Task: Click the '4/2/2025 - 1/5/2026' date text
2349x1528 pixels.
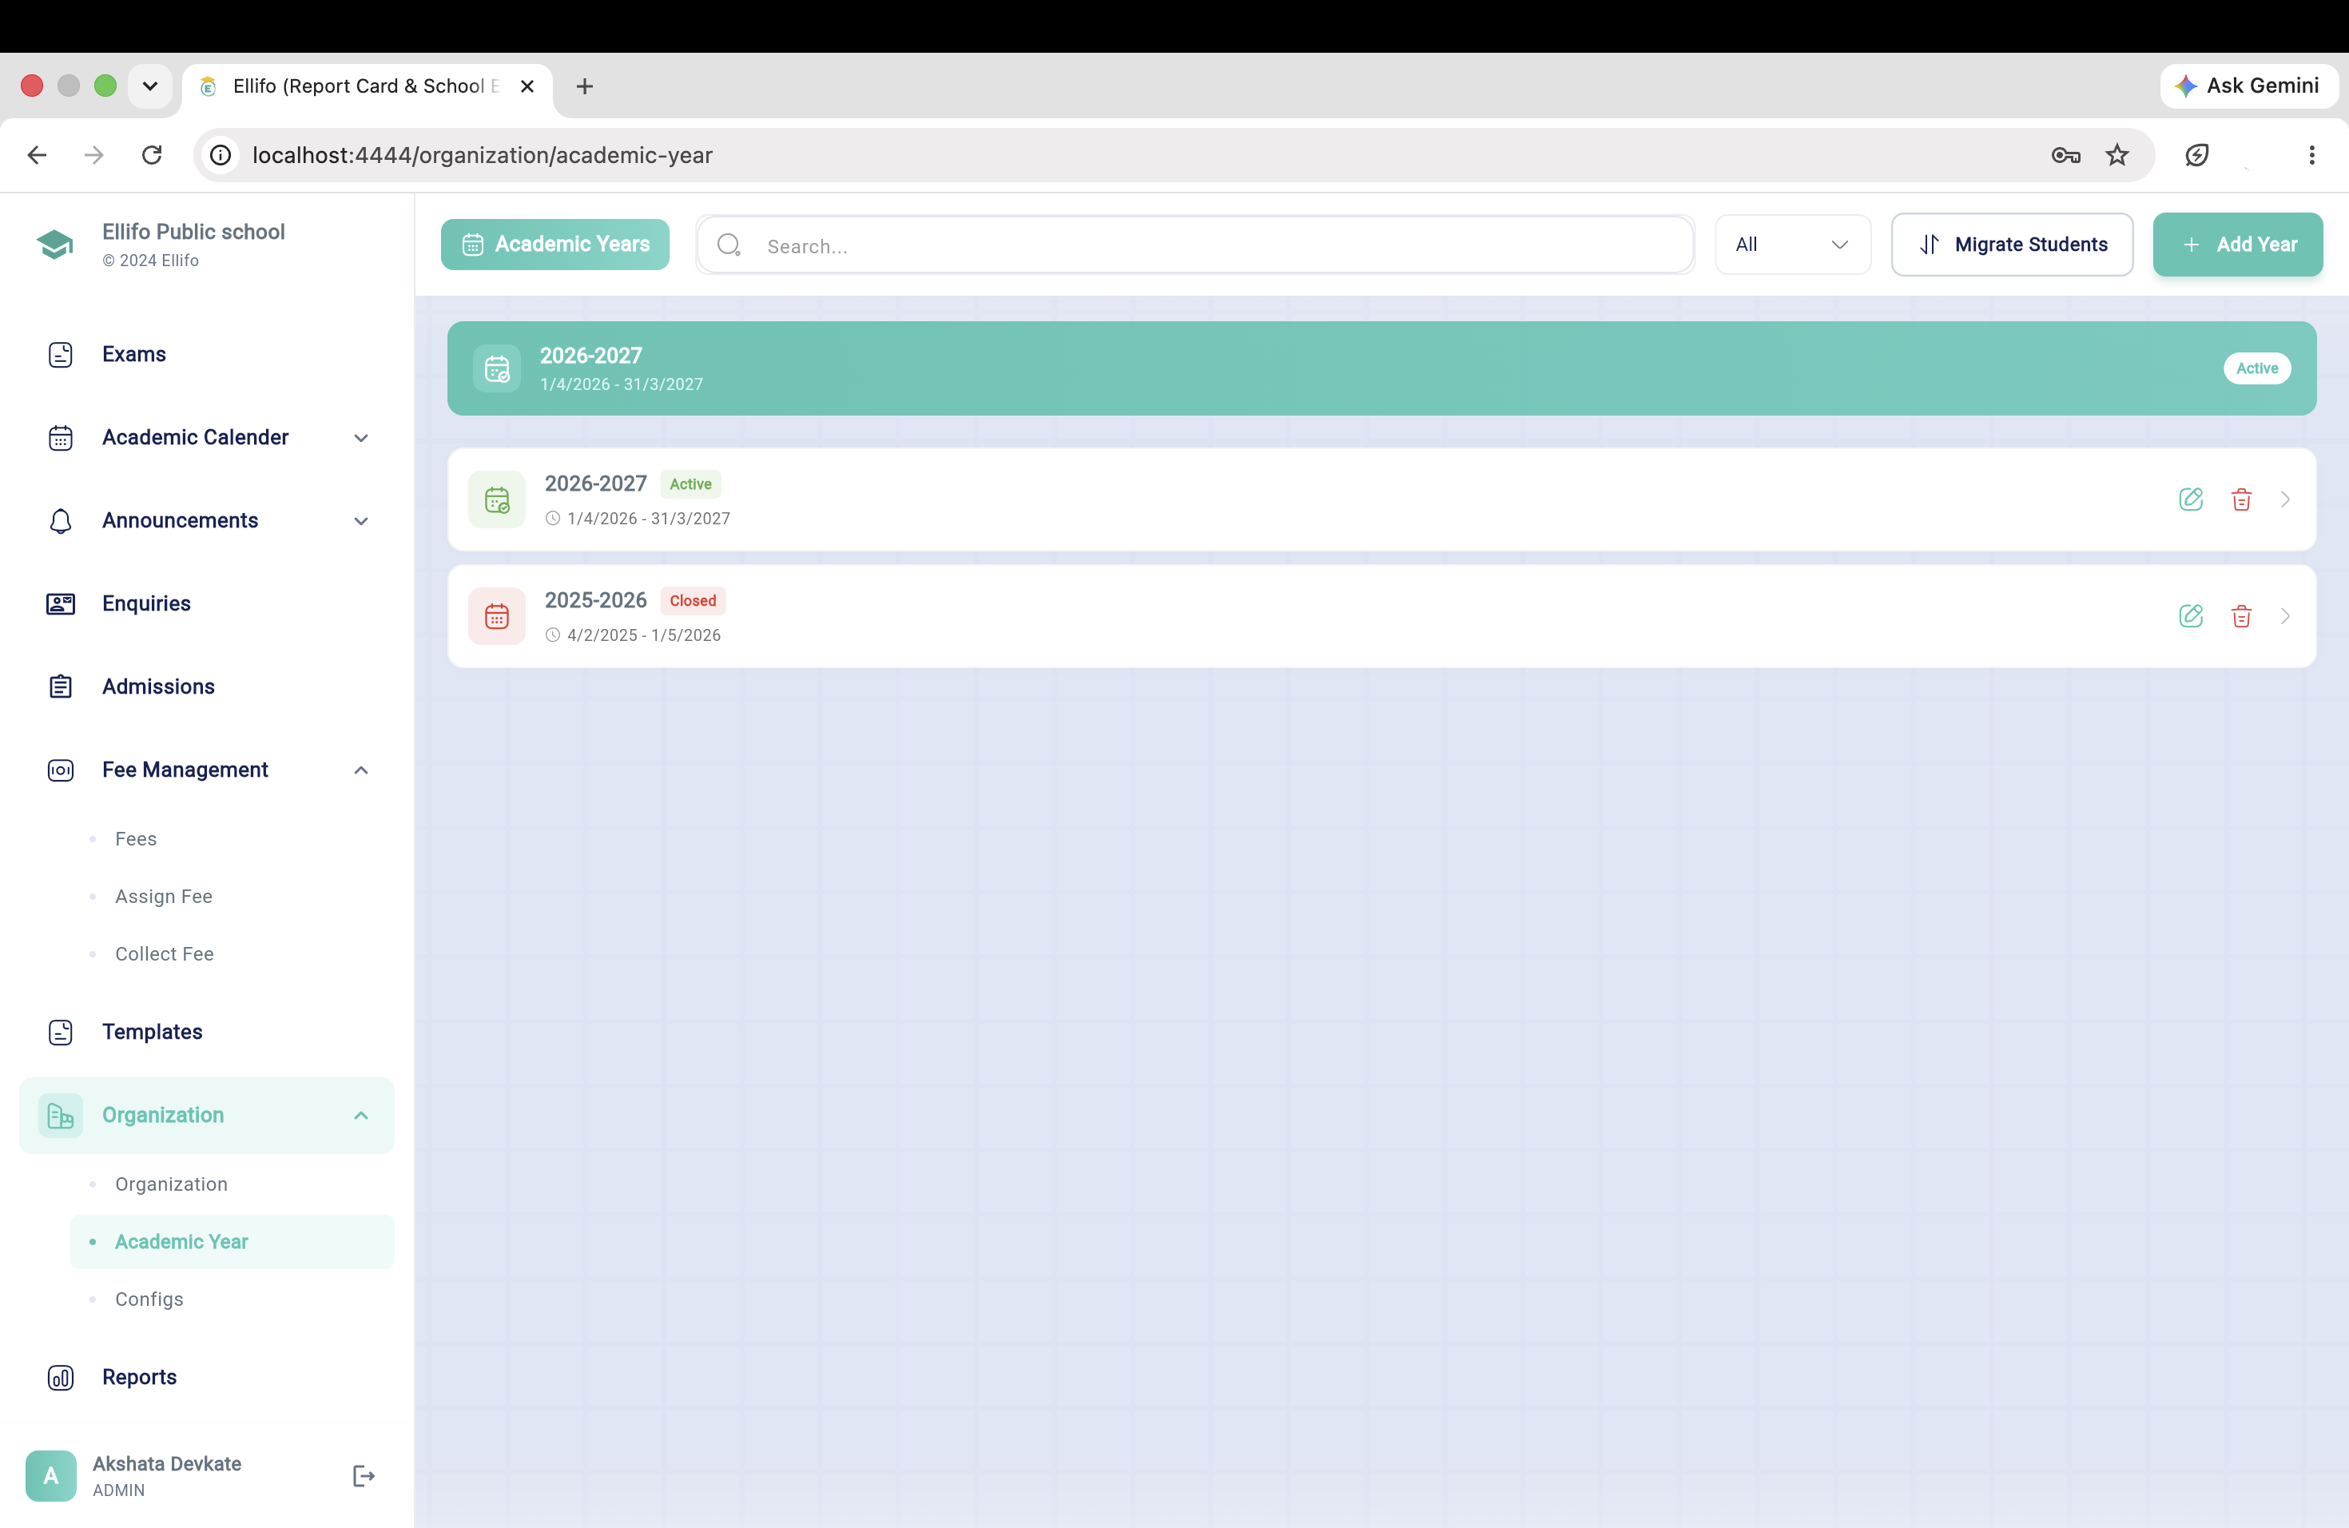Action: pyautogui.click(x=643, y=635)
